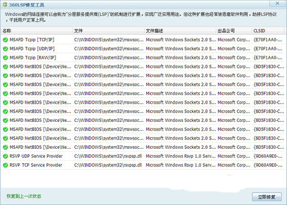
Task: Click Windows Rsvp description in RSVP UDP row
Action: pos(181,156)
